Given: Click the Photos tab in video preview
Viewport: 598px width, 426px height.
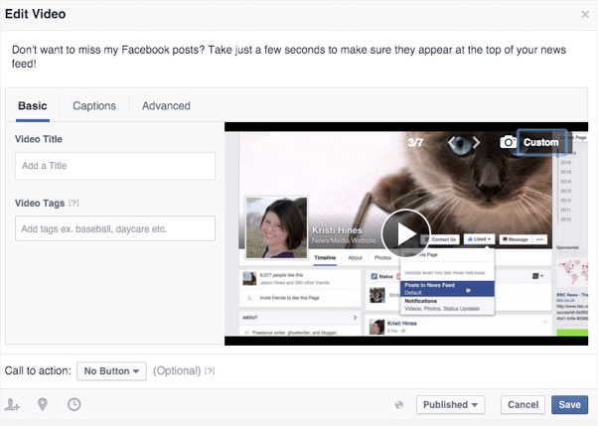Looking at the screenshot, I should click(x=382, y=258).
